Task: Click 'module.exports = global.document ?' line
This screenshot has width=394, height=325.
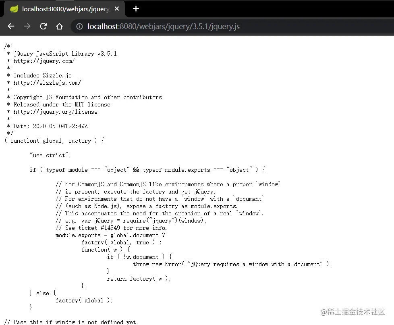Action: 110,235
